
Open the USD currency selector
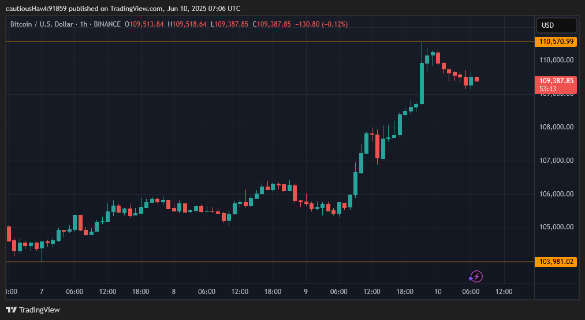tap(556, 25)
